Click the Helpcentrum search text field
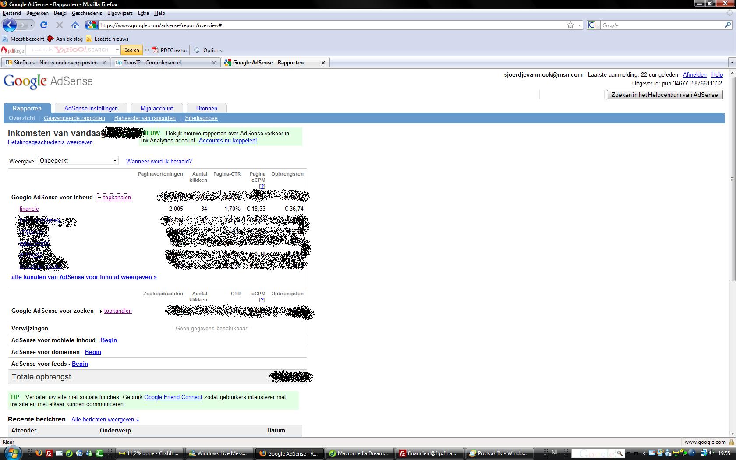This screenshot has height=460, width=736. (x=572, y=95)
